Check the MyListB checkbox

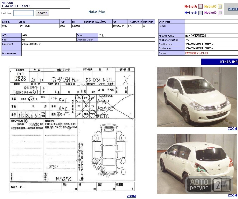click(x=200, y=13)
